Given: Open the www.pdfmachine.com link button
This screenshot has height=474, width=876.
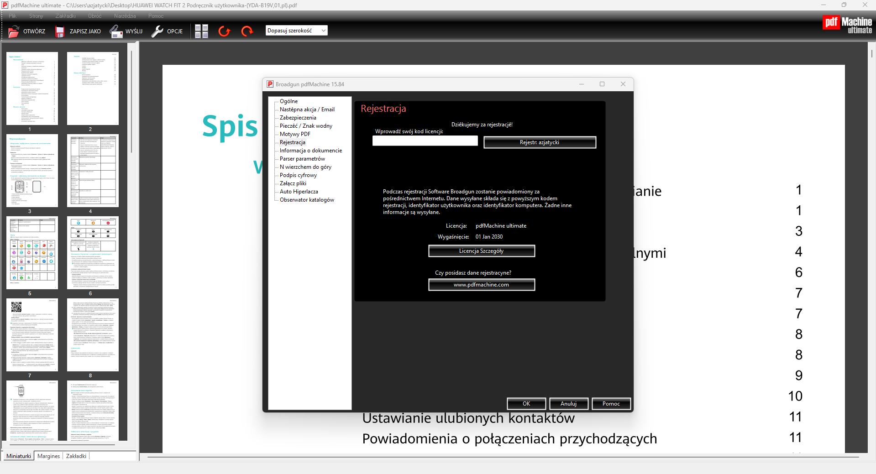Looking at the screenshot, I should [481, 285].
